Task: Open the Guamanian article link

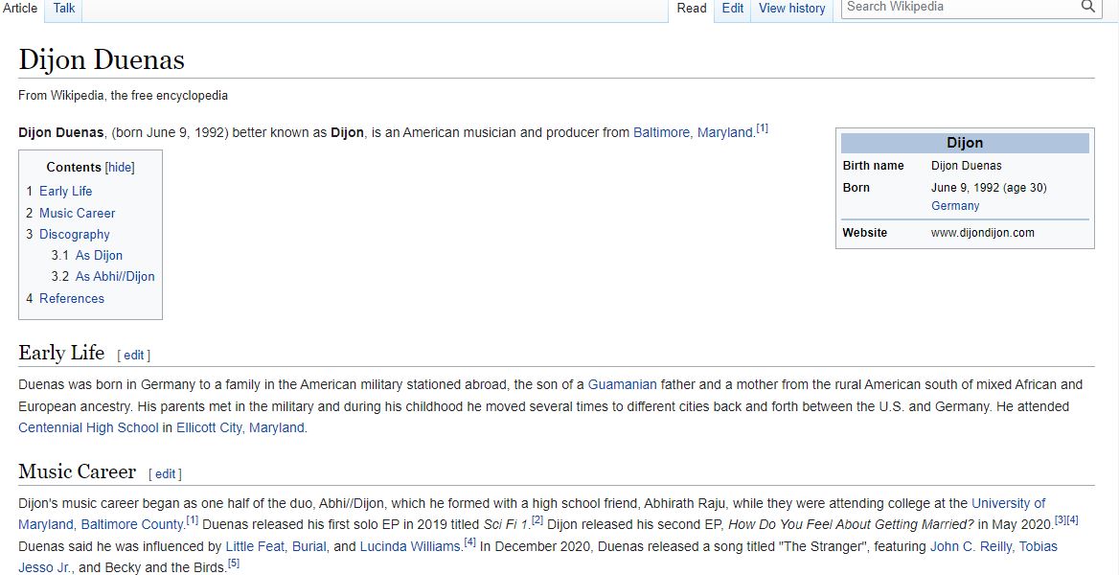Action: pos(623,383)
